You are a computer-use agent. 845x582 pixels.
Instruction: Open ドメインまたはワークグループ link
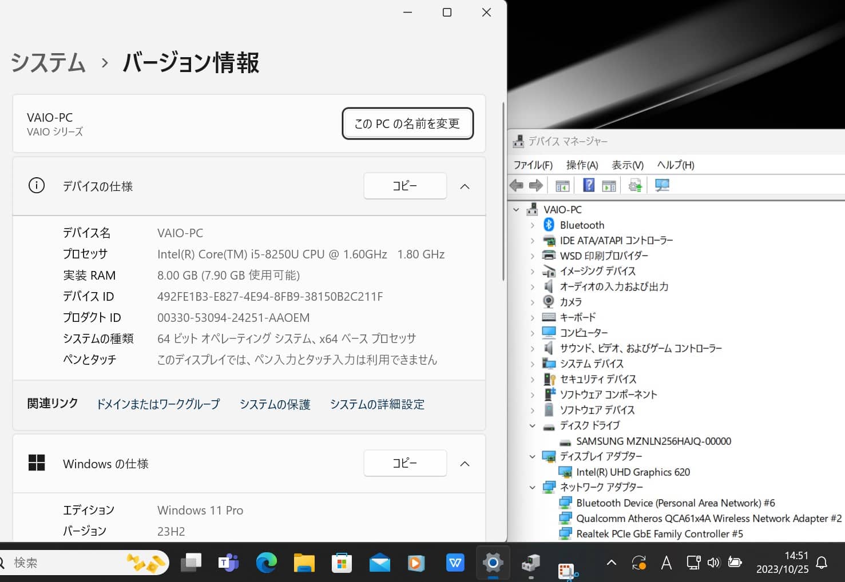[x=158, y=404]
